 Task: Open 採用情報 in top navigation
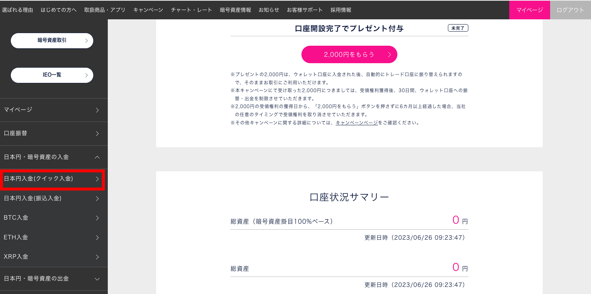(341, 10)
